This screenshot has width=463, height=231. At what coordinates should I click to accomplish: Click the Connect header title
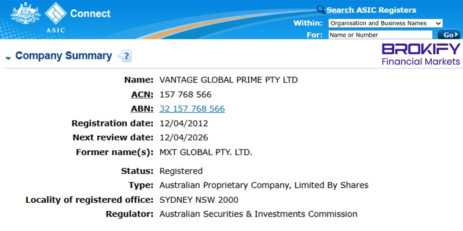pyautogui.click(x=90, y=13)
